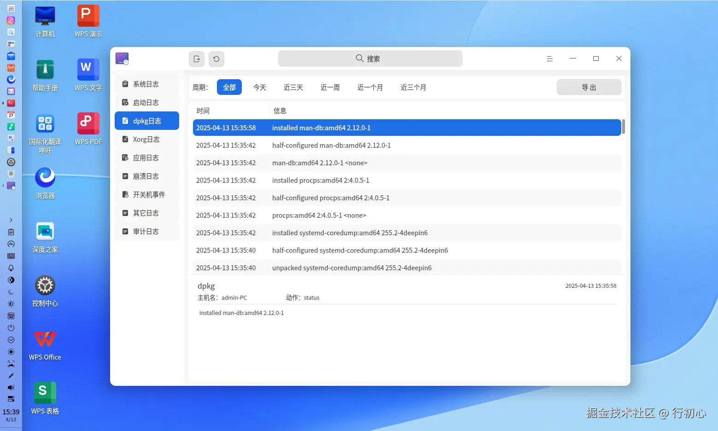
Task: Select 开关机事件 log category
Action: [x=147, y=195]
